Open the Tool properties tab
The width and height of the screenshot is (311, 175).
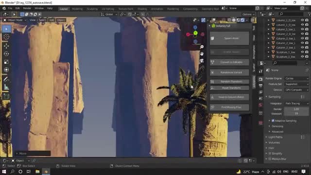260,71
